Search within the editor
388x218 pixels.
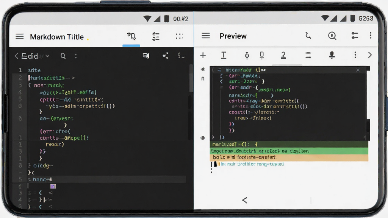[63, 56]
